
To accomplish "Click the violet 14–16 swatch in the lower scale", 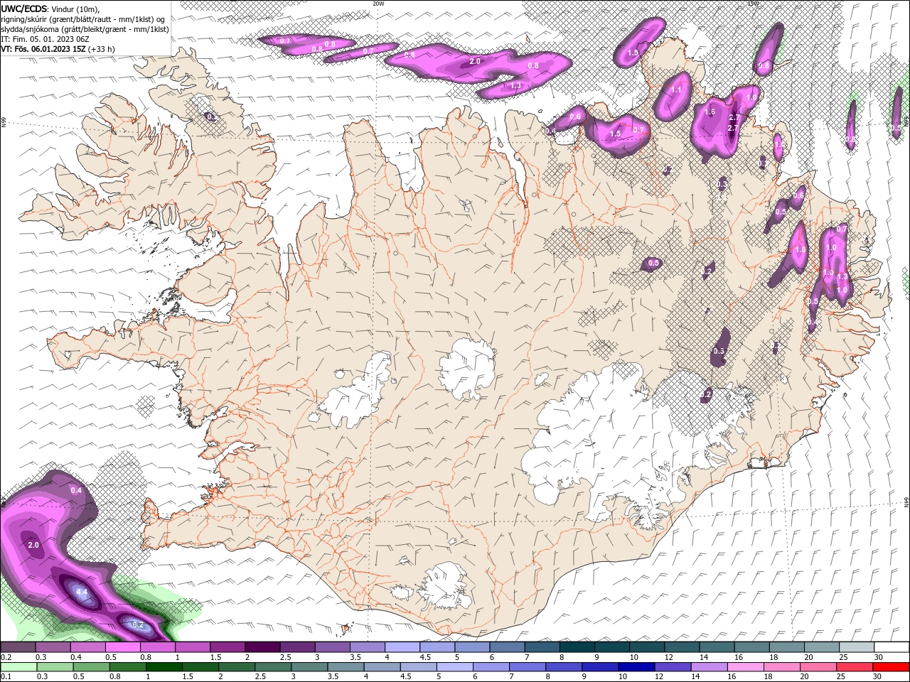I will coord(710,666).
